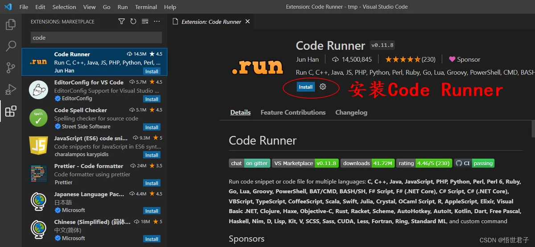
Task: Switch to the Changelog tab
Action: point(351,113)
